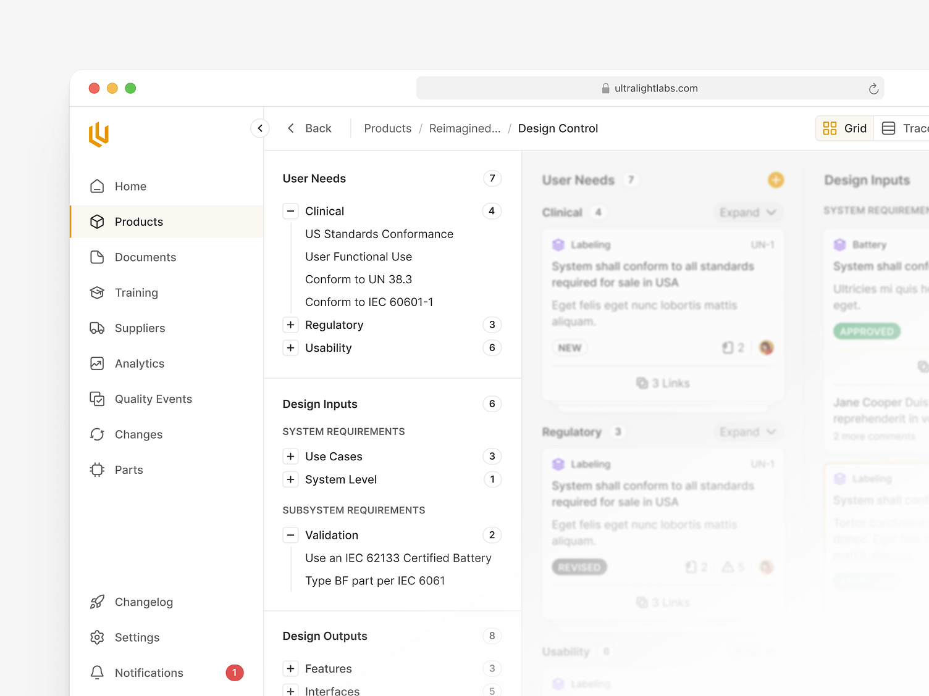929x696 pixels.
Task: Click the avatar on the UN-1 Clinical card
Action: coord(767,348)
